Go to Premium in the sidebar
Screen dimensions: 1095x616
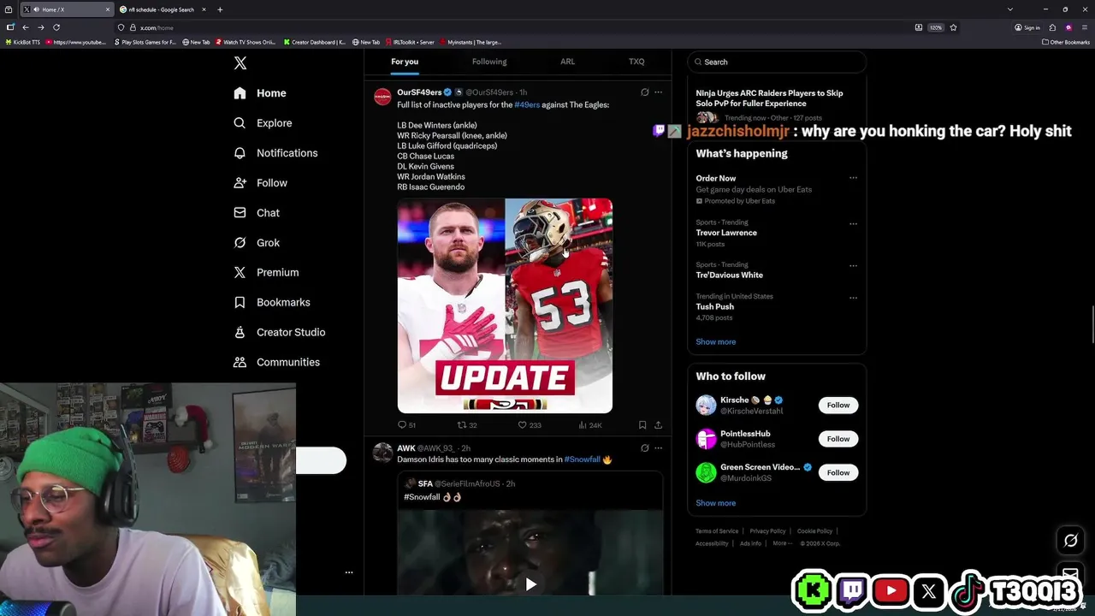click(x=266, y=272)
